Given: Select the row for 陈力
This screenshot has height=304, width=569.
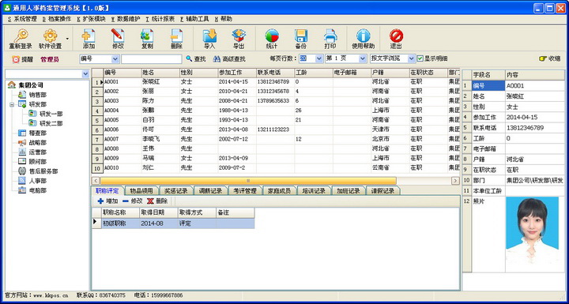Looking at the screenshot, I should tap(276, 101).
